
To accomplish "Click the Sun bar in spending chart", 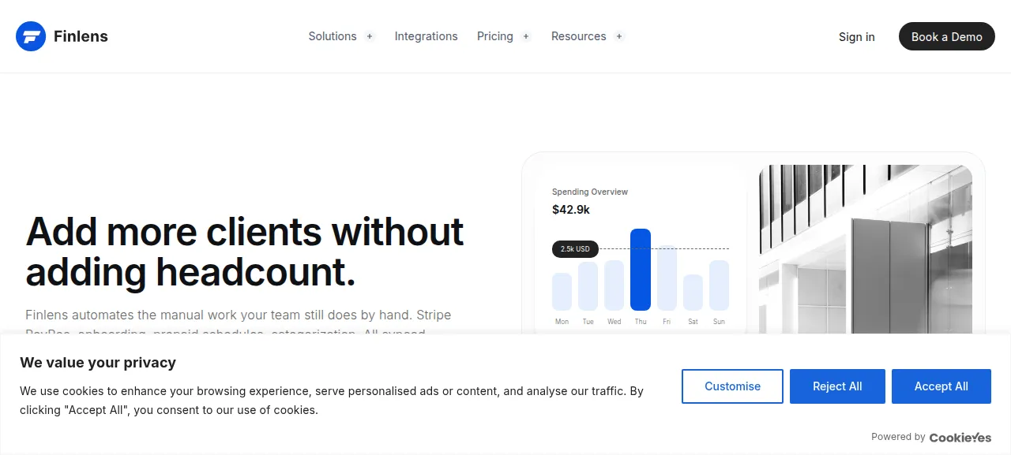I will pyautogui.click(x=719, y=285).
